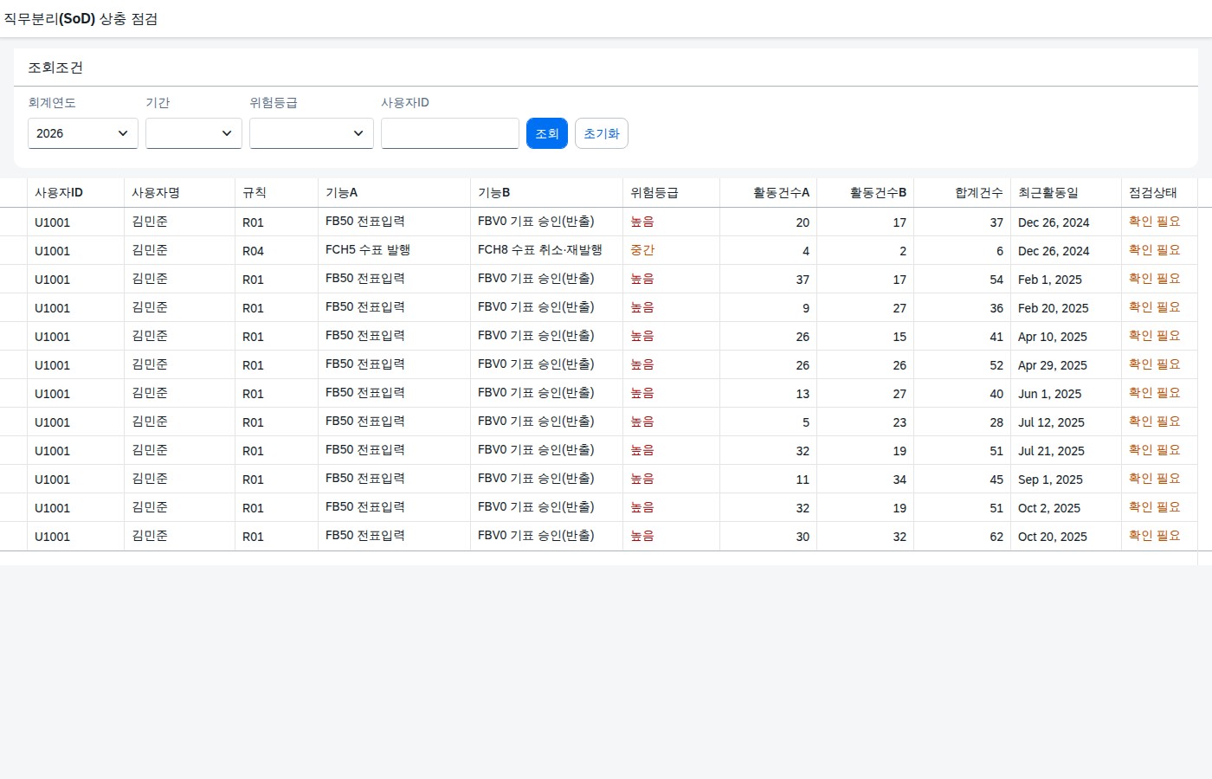Image resolution: width=1212 pixels, height=779 pixels.
Task: Select the Oct 2, 2025 date cell
Action: (x=1067, y=508)
